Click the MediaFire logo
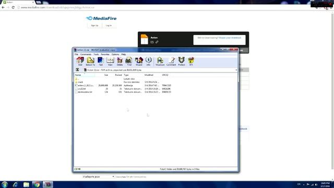Screen dimensions: 334x188 click(101, 18)
